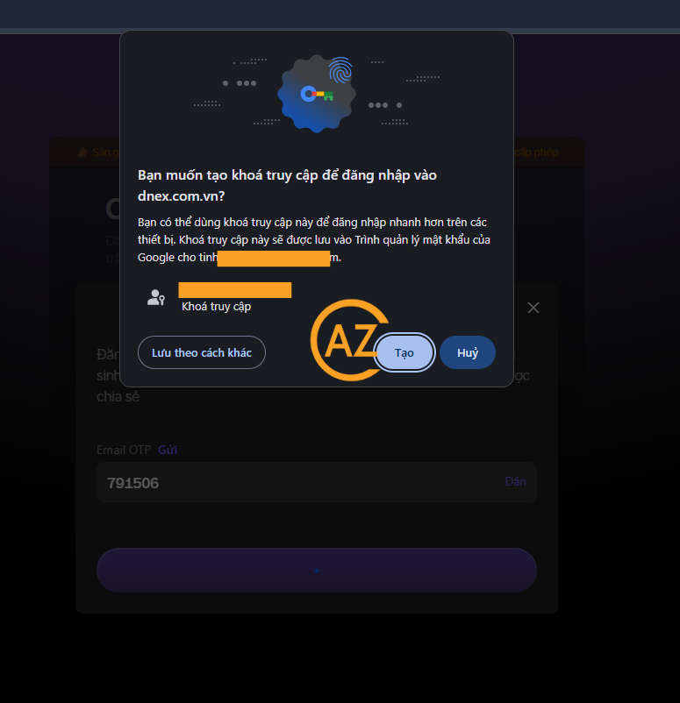This screenshot has height=703, width=680.
Task: Click the loading dot on submit button
Action: click(x=317, y=571)
